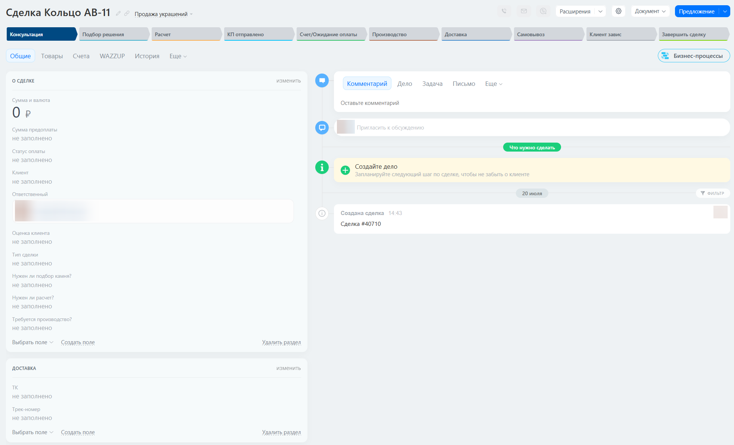Click the phone call icon in header
The width and height of the screenshot is (734, 445).
(504, 11)
